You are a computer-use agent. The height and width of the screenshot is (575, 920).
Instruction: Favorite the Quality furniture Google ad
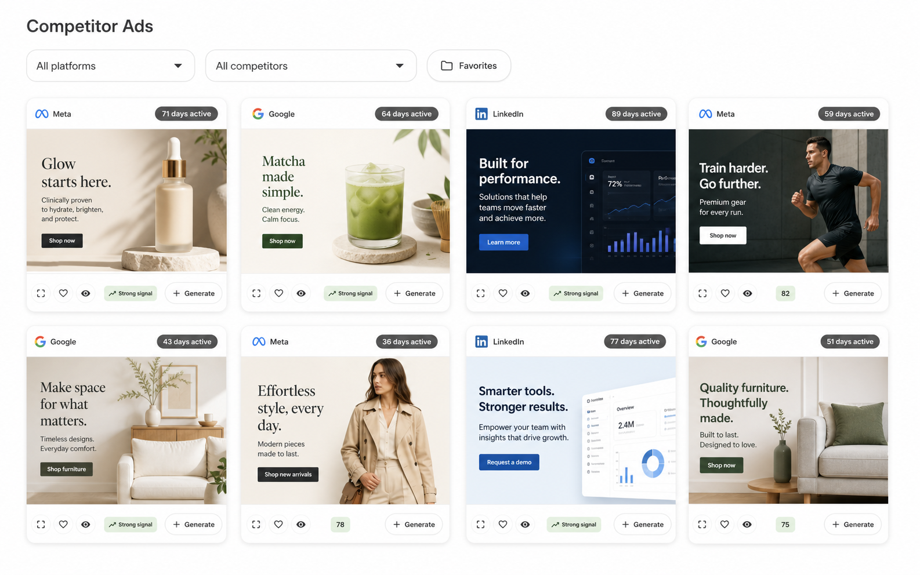tap(725, 525)
